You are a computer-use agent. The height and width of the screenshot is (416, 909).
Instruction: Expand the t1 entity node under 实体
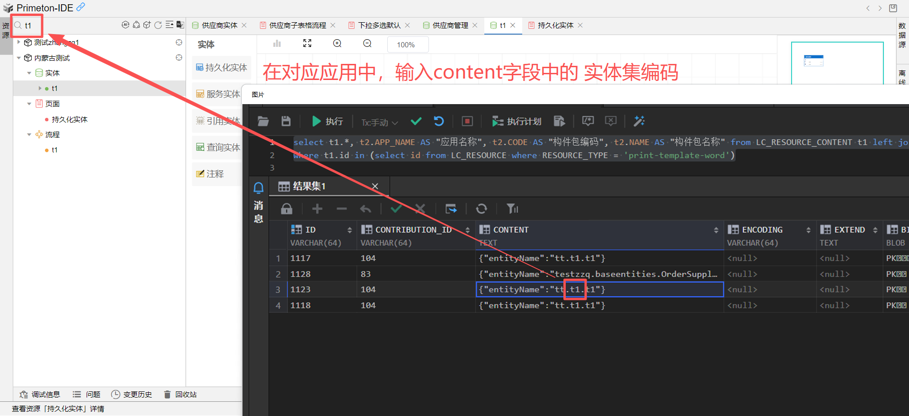click(x=40, y=88)
